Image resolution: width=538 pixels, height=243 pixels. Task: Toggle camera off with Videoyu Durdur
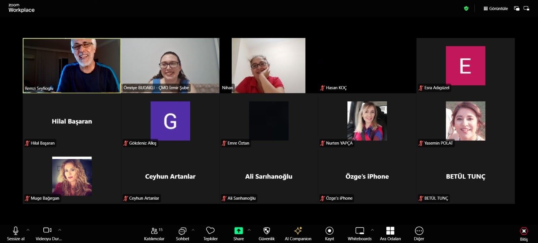tap(47, 230)
